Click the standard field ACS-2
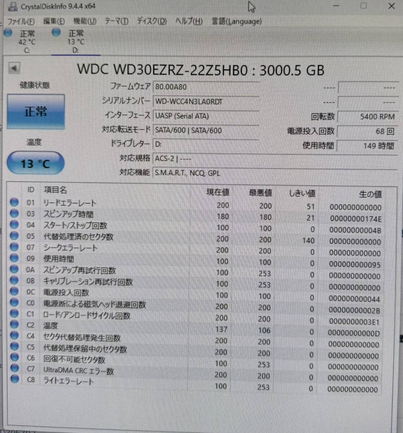The width and height of the screenshot is (403, 433). 275,158
